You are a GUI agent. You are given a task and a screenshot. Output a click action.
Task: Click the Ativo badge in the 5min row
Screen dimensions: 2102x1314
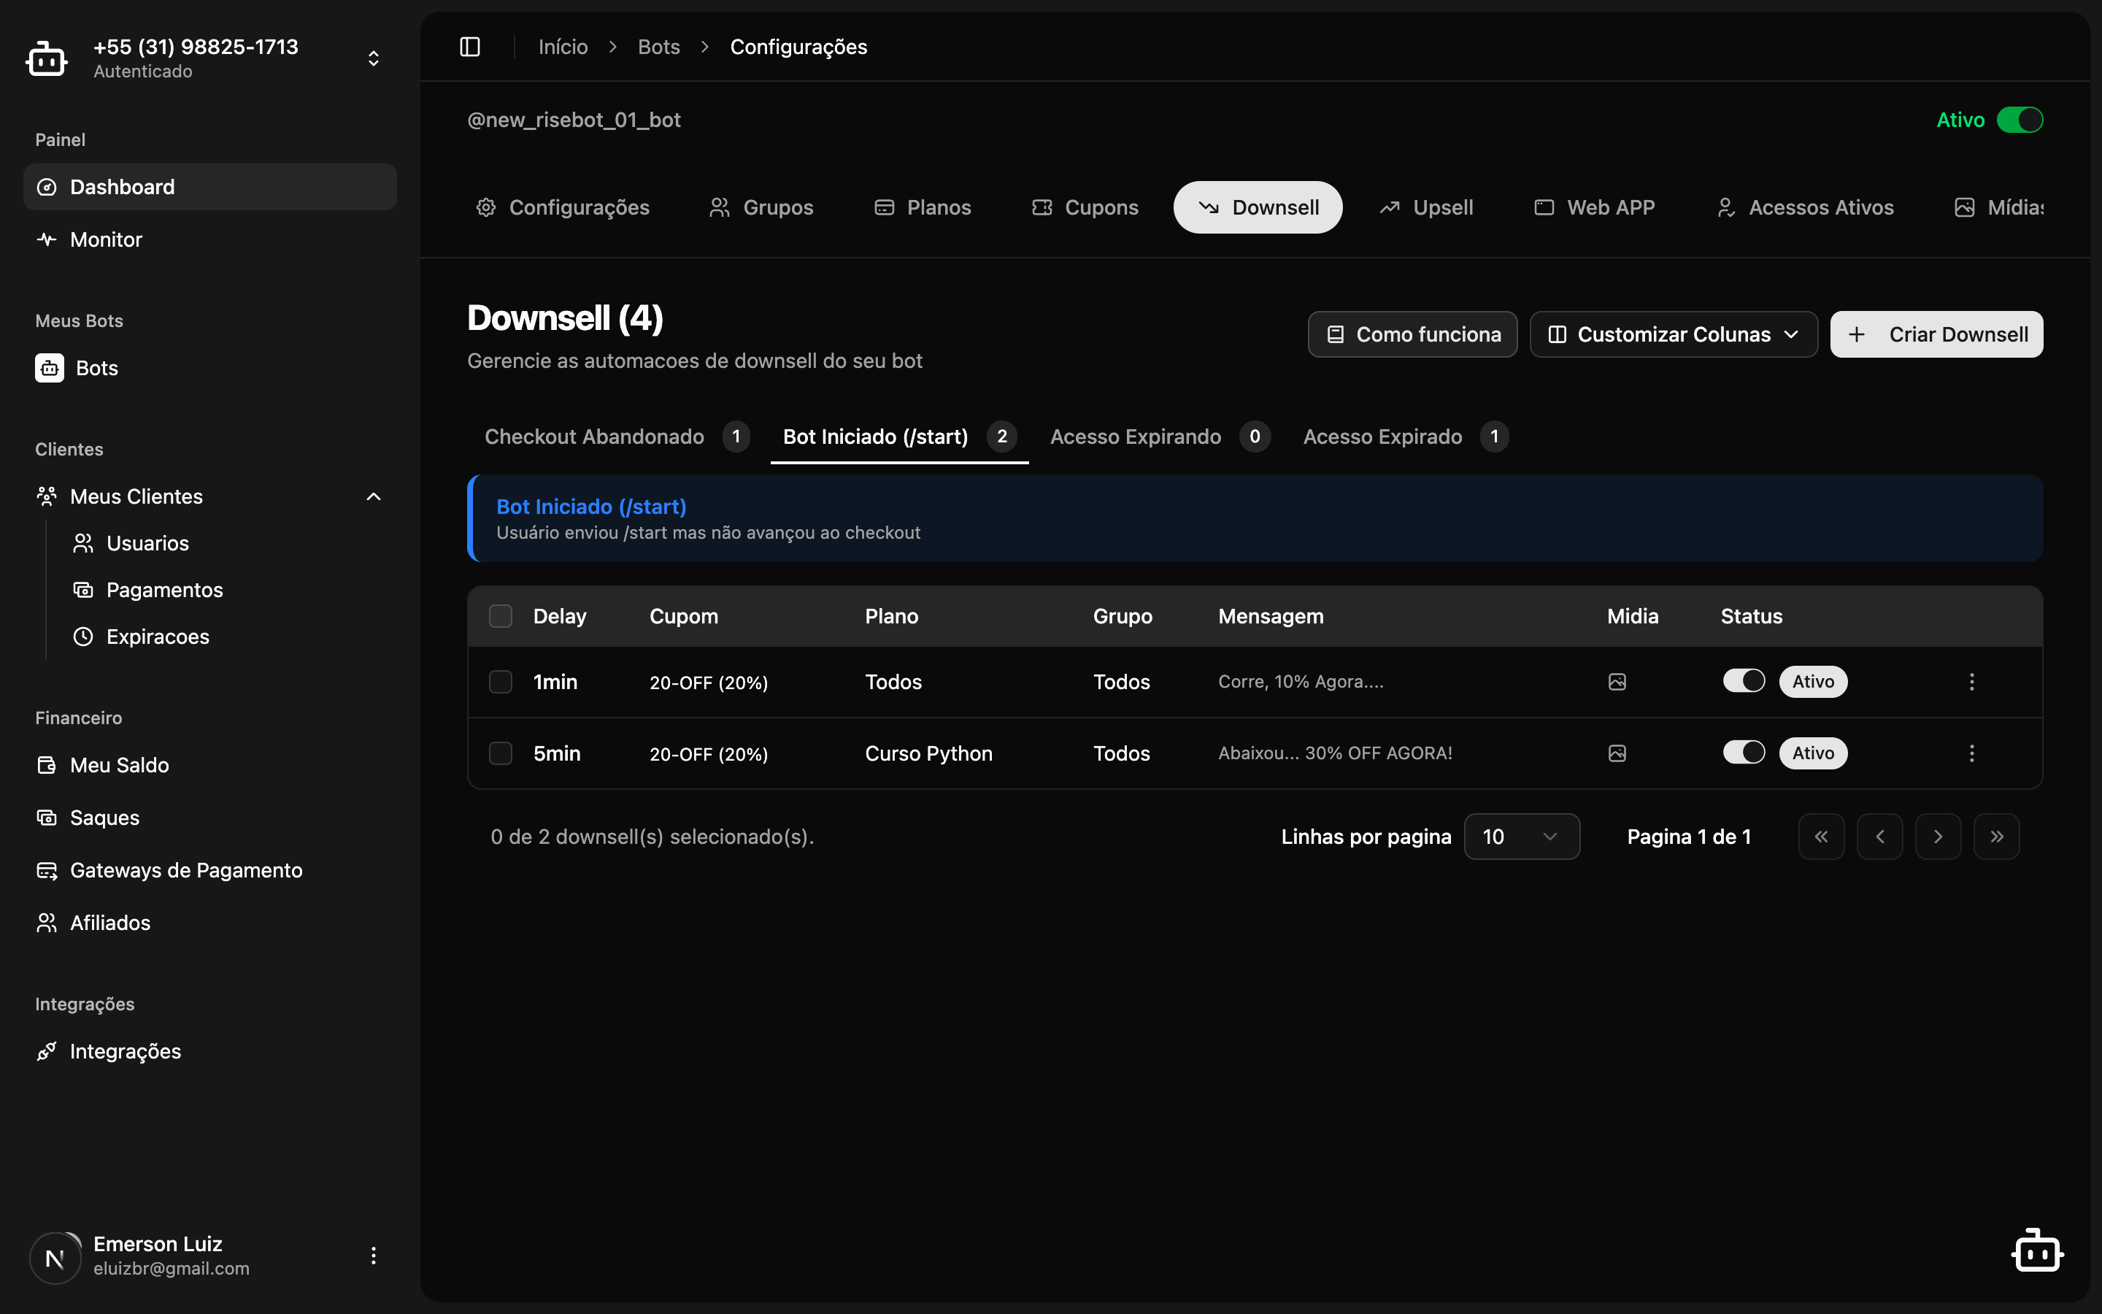tap(1813, 753)
